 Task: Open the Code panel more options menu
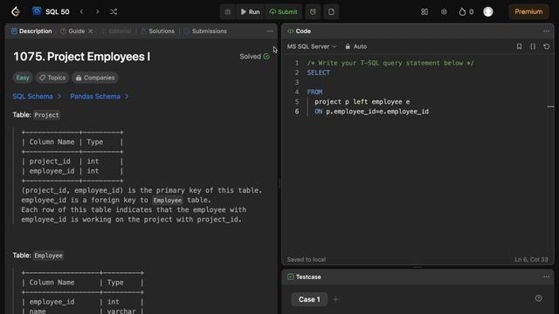tap(546, 31)
